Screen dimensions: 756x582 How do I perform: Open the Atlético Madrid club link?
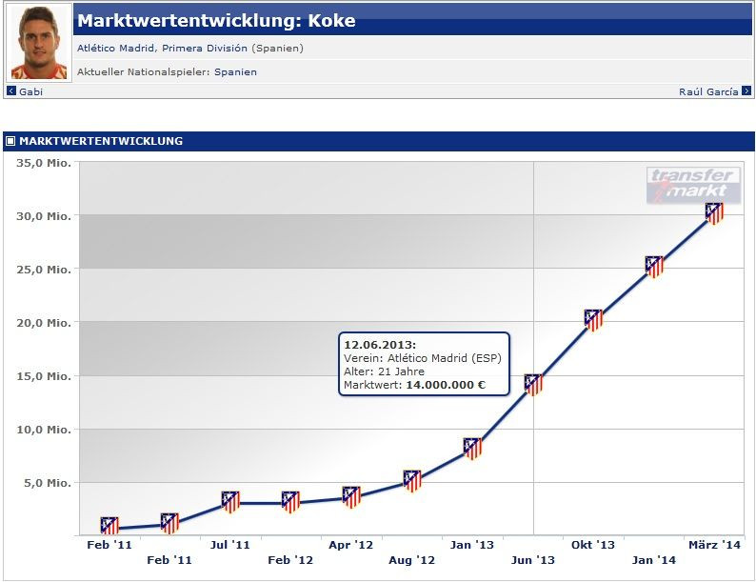point(113,48)
